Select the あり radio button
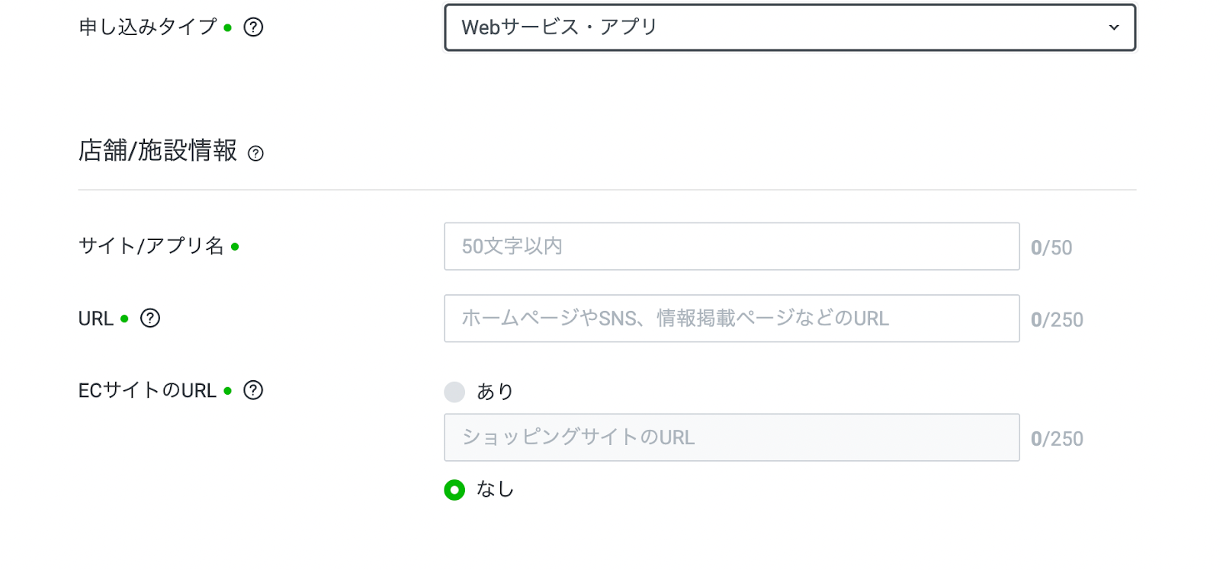1220x570 pixels. [454, 392]
